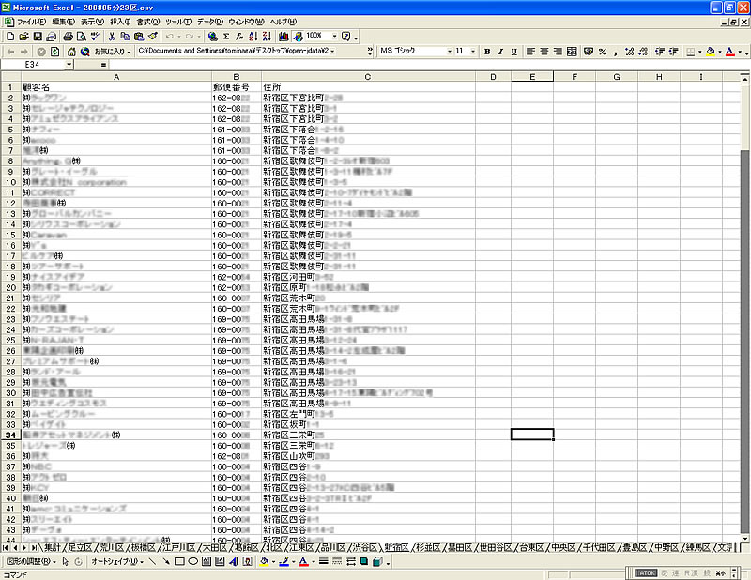Screen dimensions: 751x580
Task: Open a file with the folder icon
Action: pos(23,36)
